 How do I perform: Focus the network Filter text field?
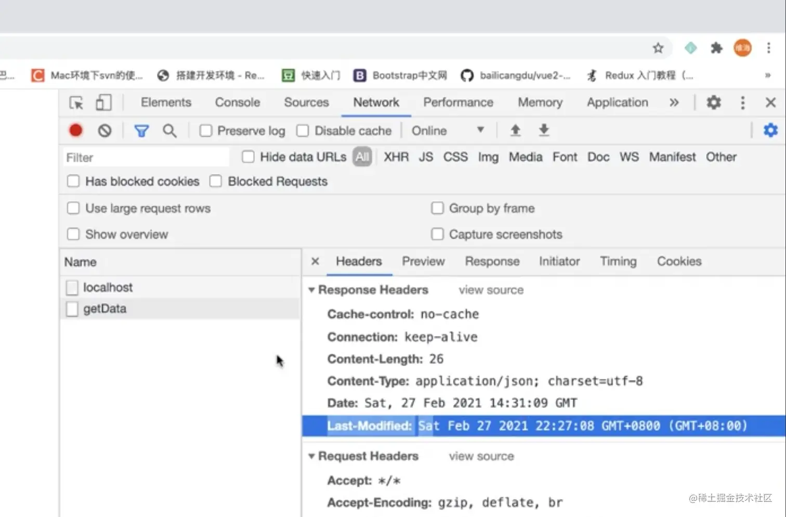(146, 157)
